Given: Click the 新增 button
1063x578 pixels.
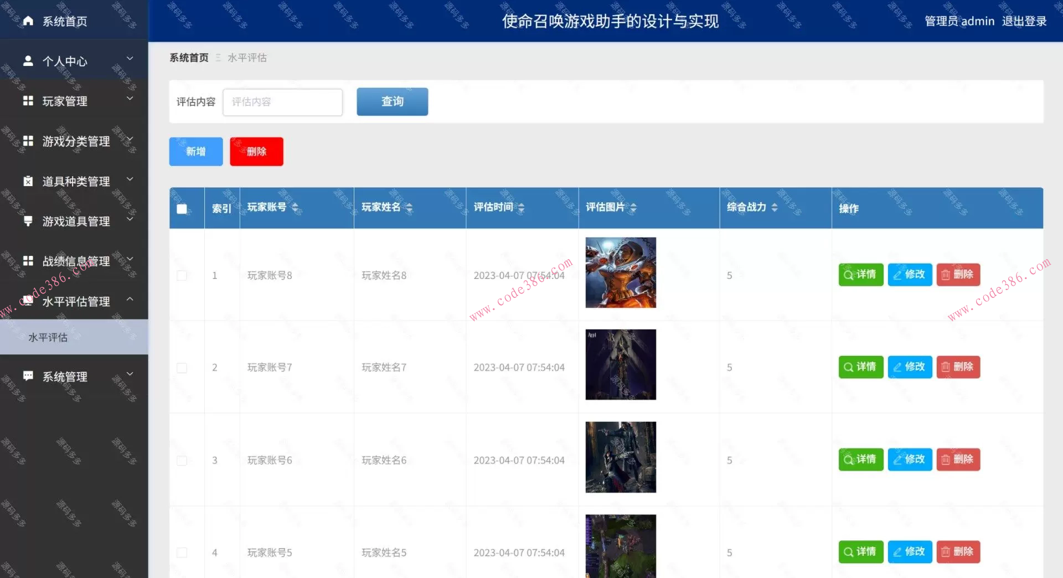Looking at the screenshot, I should (x=195, y=151).
